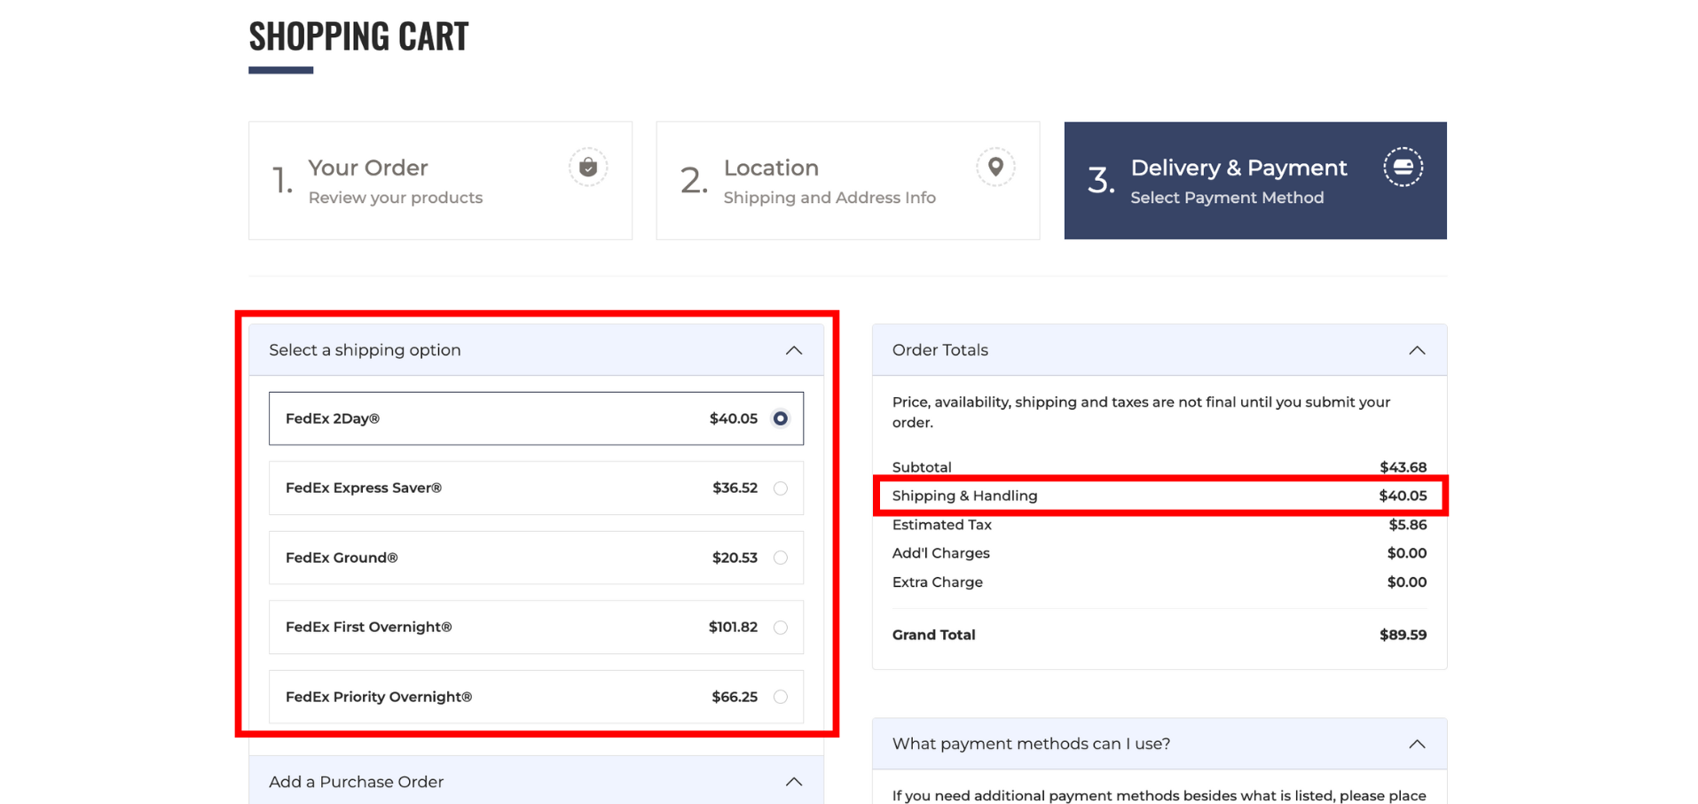
Task: Go to step 1 Your Order
Action: 440,181
